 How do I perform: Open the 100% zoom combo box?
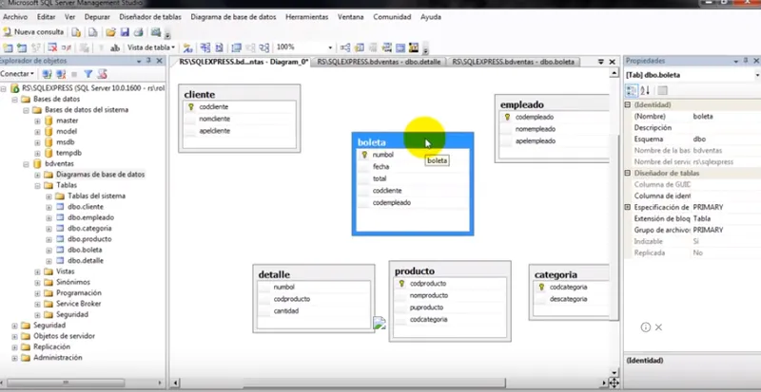pyautogui.click(x=304, y=47)
